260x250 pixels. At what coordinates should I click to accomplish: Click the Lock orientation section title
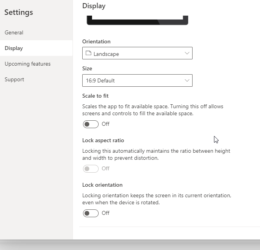(x=102, y=185)
